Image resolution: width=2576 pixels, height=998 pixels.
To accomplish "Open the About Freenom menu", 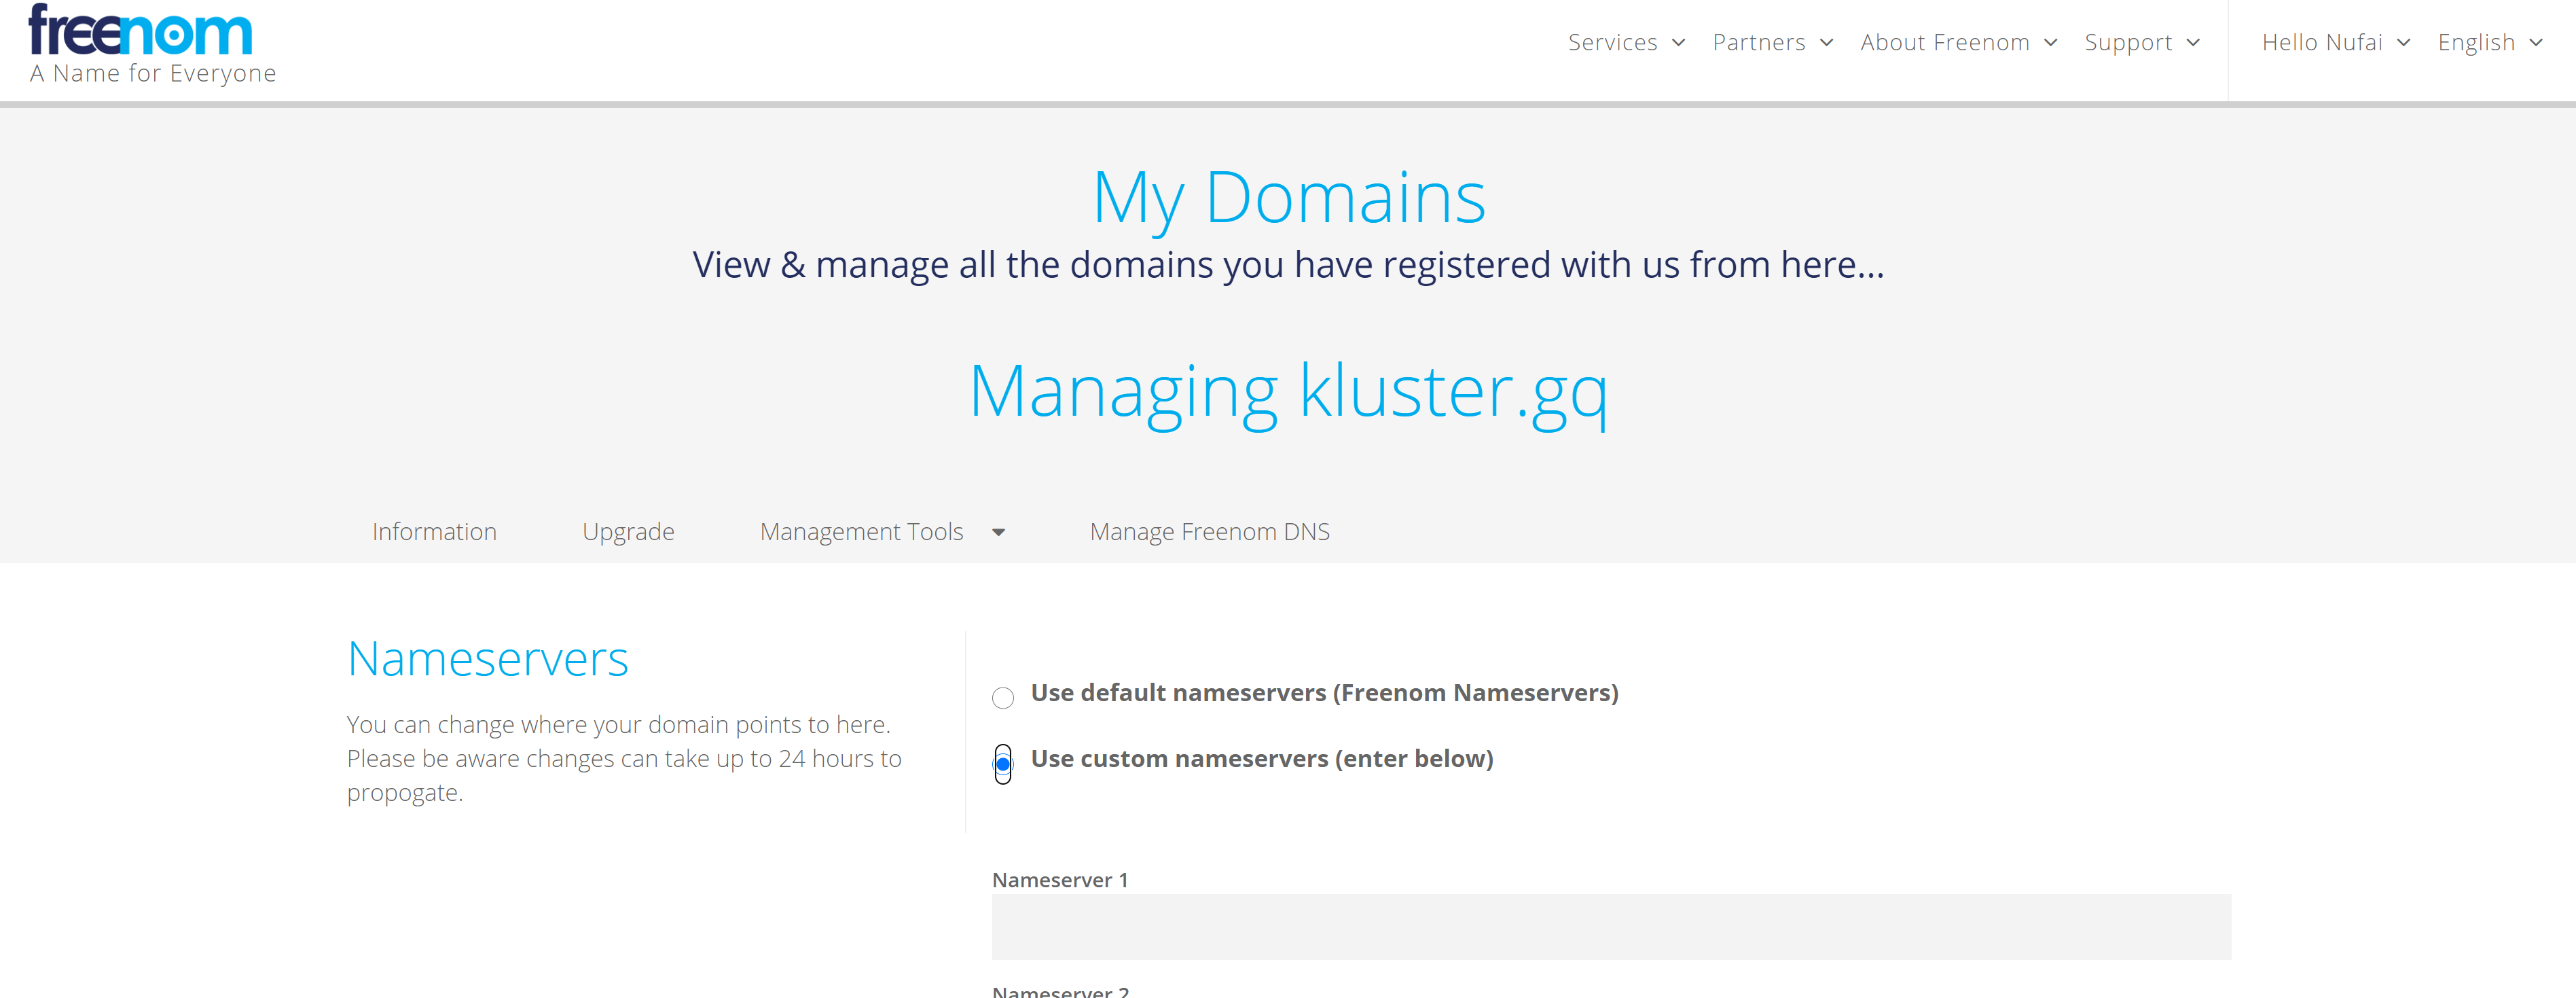I will [x=1944, y=43].
